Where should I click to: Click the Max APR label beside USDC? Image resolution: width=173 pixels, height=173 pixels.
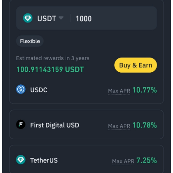[119, 91]
